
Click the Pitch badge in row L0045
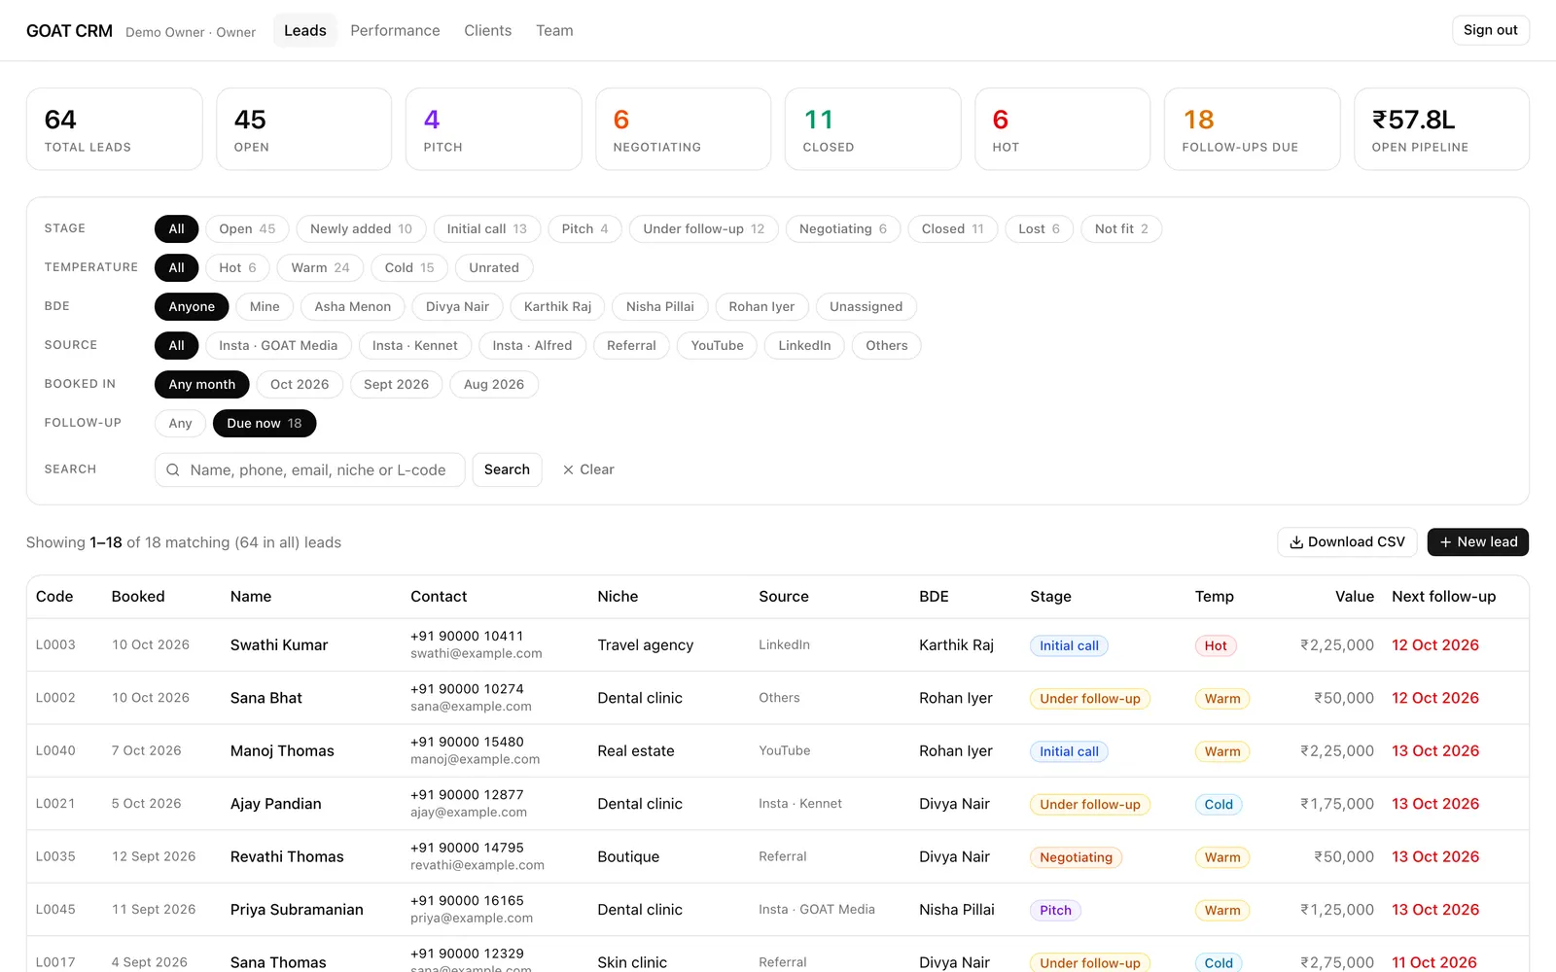(x=1055, y=911)
